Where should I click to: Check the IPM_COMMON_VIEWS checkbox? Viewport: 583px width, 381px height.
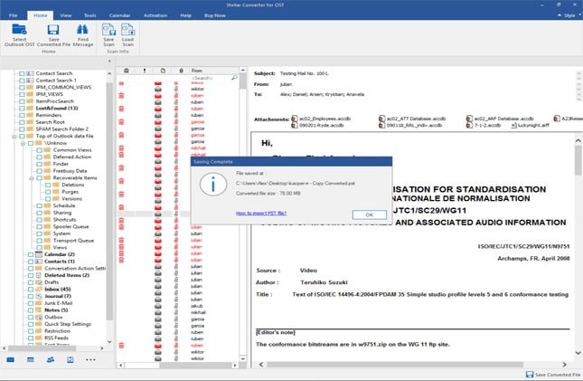22,87
